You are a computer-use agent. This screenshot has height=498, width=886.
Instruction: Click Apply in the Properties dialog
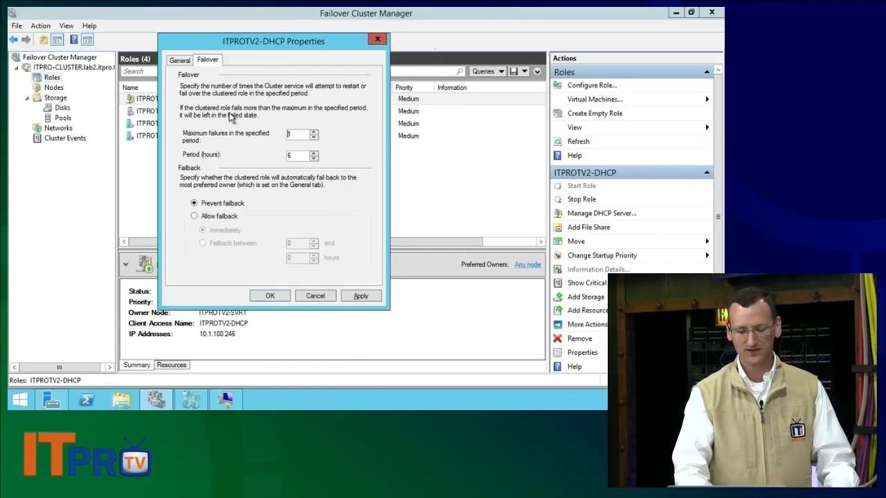[x=361, y=295]
